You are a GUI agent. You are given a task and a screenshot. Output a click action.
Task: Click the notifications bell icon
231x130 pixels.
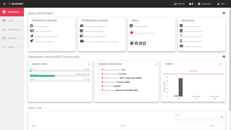(190, 4)
